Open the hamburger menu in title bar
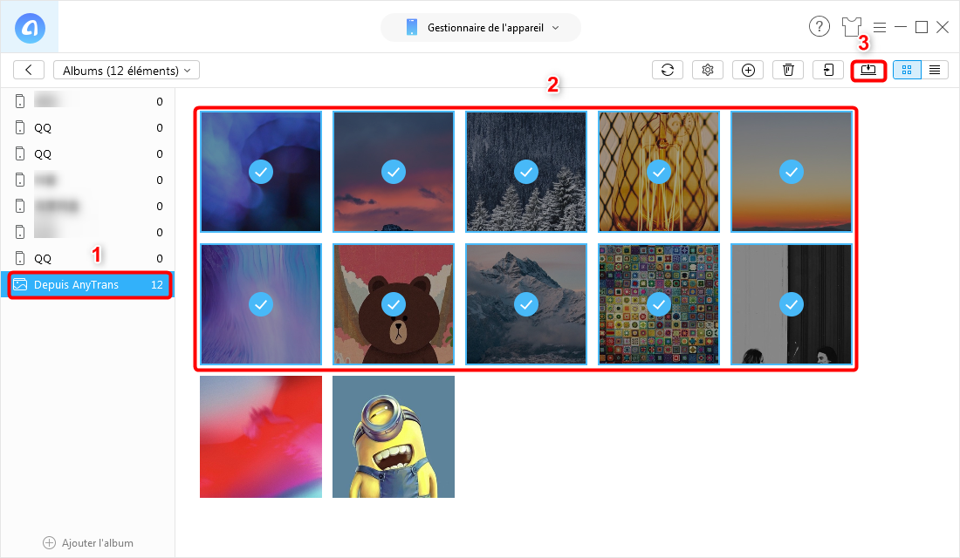The image size is (960, 558). [x=880, y=27]
